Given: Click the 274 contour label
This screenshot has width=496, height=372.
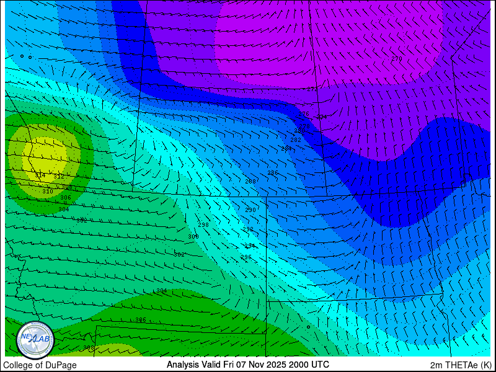Looking at the screenshot, I should 322,117.
